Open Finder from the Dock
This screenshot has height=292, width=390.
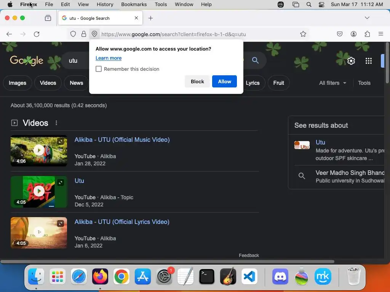point(36,276)
